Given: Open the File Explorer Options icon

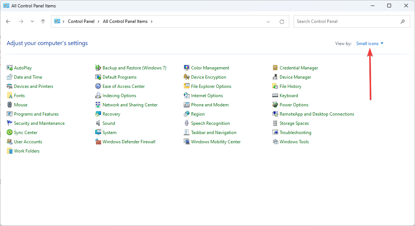Looking at the screenshot, I should [x=187, y=86].
